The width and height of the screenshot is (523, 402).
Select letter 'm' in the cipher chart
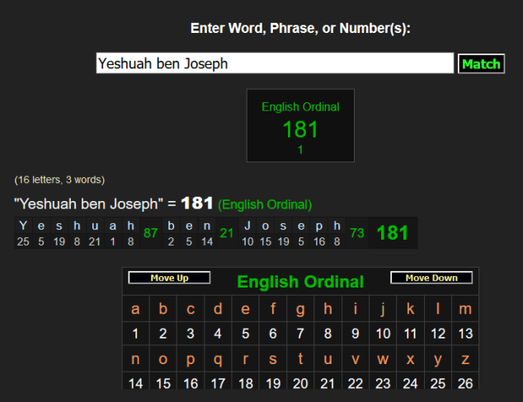[x=464, y=310]
